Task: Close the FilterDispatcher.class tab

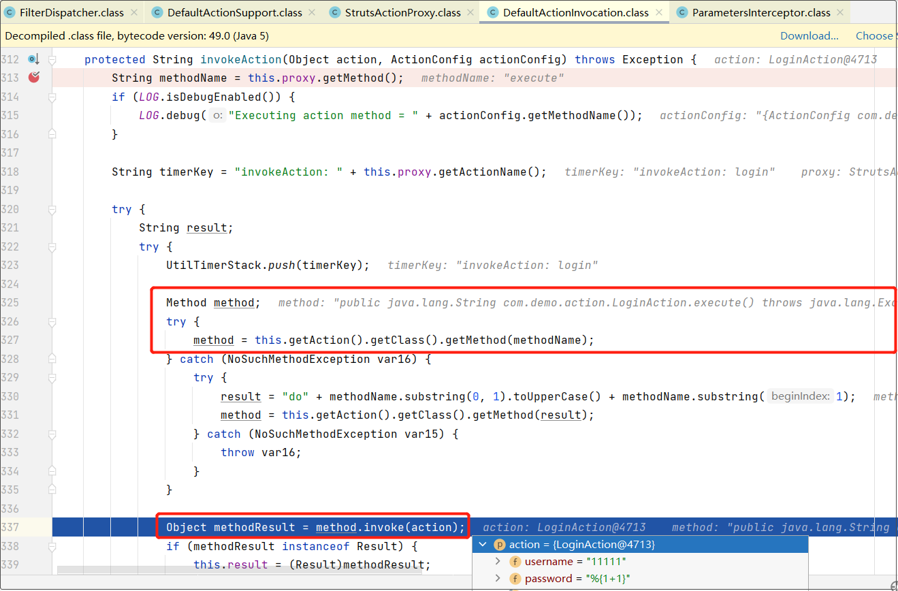Action: pyautogui.click(x=133, y=12)
